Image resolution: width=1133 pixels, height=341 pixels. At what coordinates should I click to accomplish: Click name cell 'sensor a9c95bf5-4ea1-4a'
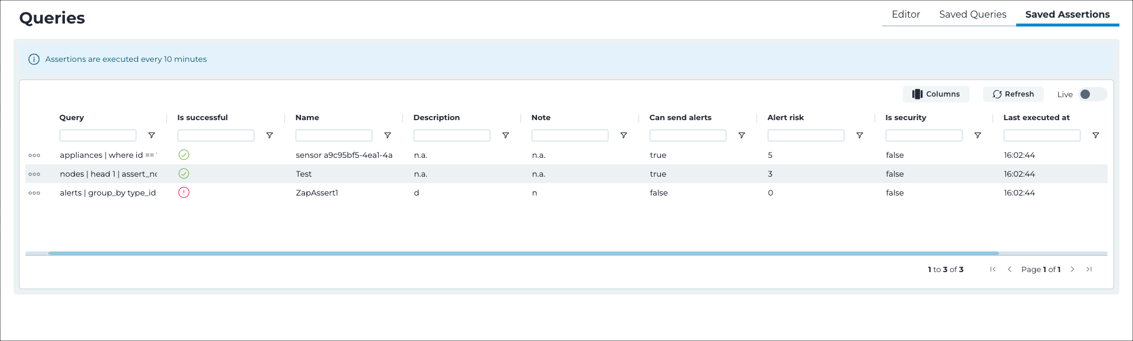(344, 155)
